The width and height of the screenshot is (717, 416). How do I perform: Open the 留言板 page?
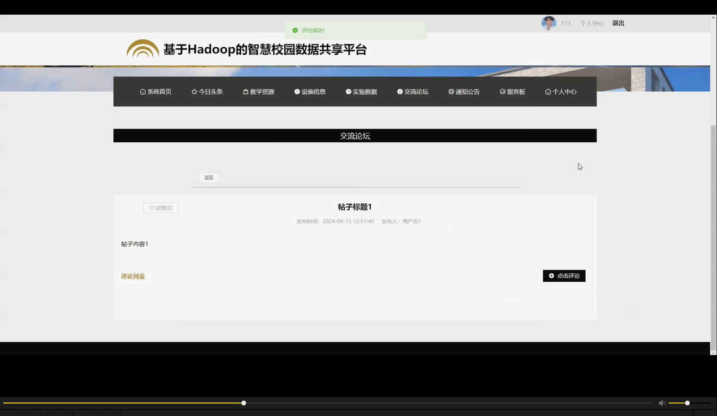pos(513,91)
